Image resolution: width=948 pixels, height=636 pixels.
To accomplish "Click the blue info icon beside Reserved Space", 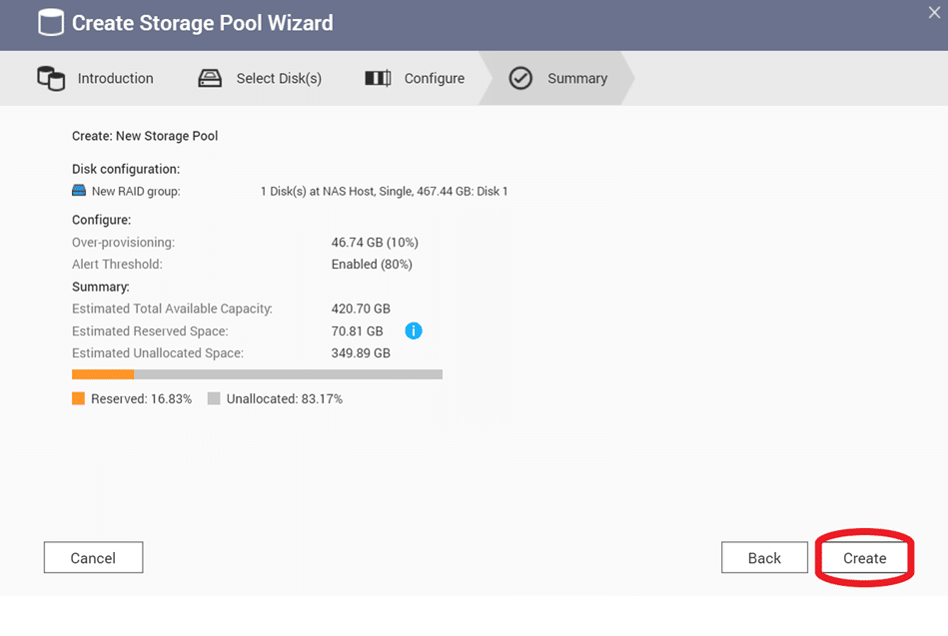I will pos(414,330).
